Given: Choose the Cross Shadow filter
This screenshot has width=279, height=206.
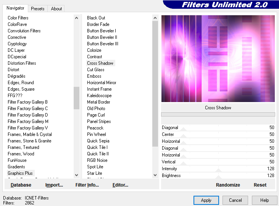Looking at the screenshot, I should tap(100, 63).
